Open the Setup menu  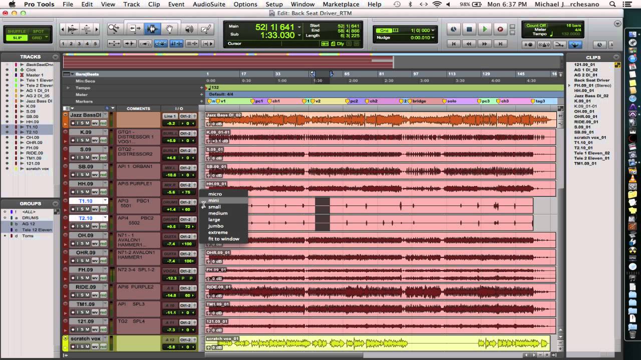click(274, 4)
